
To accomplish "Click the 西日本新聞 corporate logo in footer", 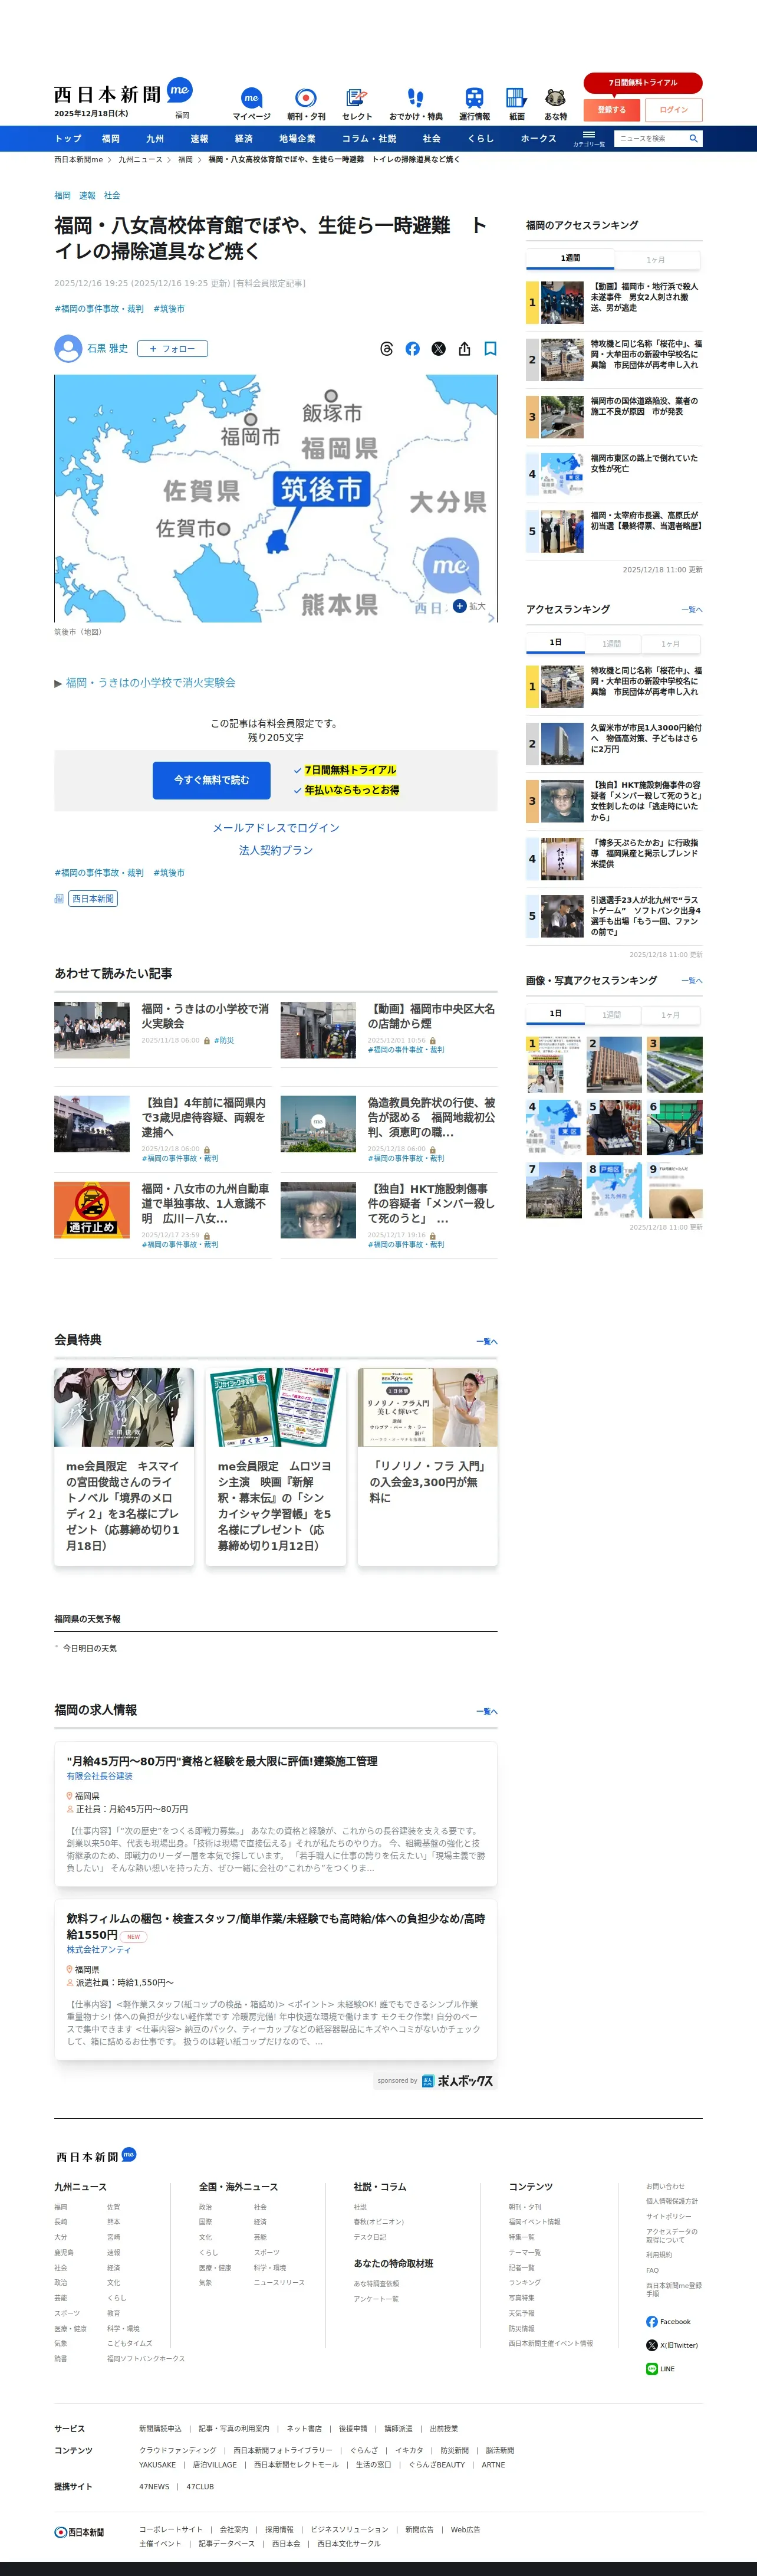I will pyautogui.click(x=79, y=2532).
